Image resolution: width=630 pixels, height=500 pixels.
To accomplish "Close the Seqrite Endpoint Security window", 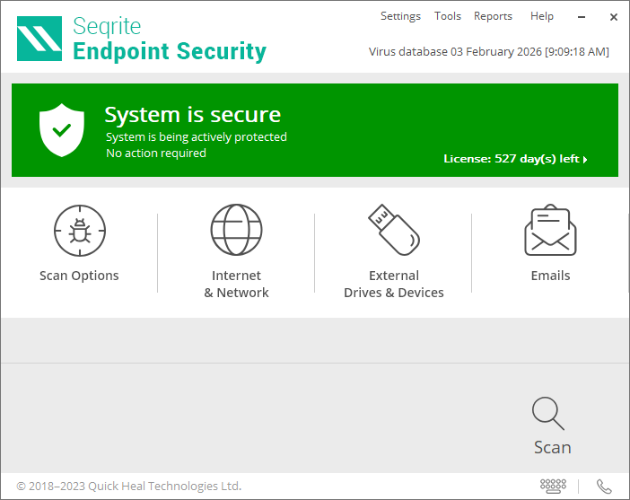I will click(614, 17).
